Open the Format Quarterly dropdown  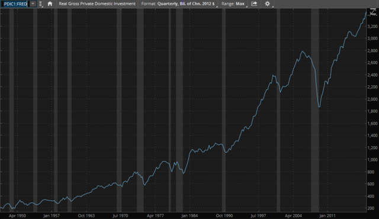tap(178, 4)
